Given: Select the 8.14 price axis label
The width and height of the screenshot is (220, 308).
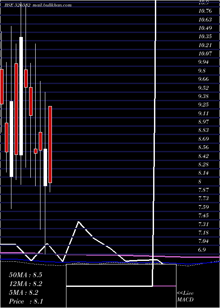Looking at the screenshot, I should point(203,173).
